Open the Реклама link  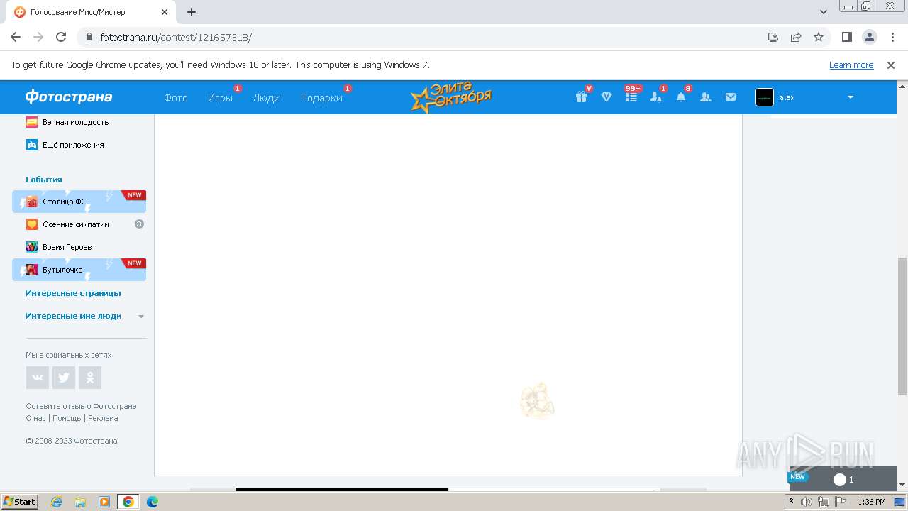pyautogui.click(x=103, y=418)
